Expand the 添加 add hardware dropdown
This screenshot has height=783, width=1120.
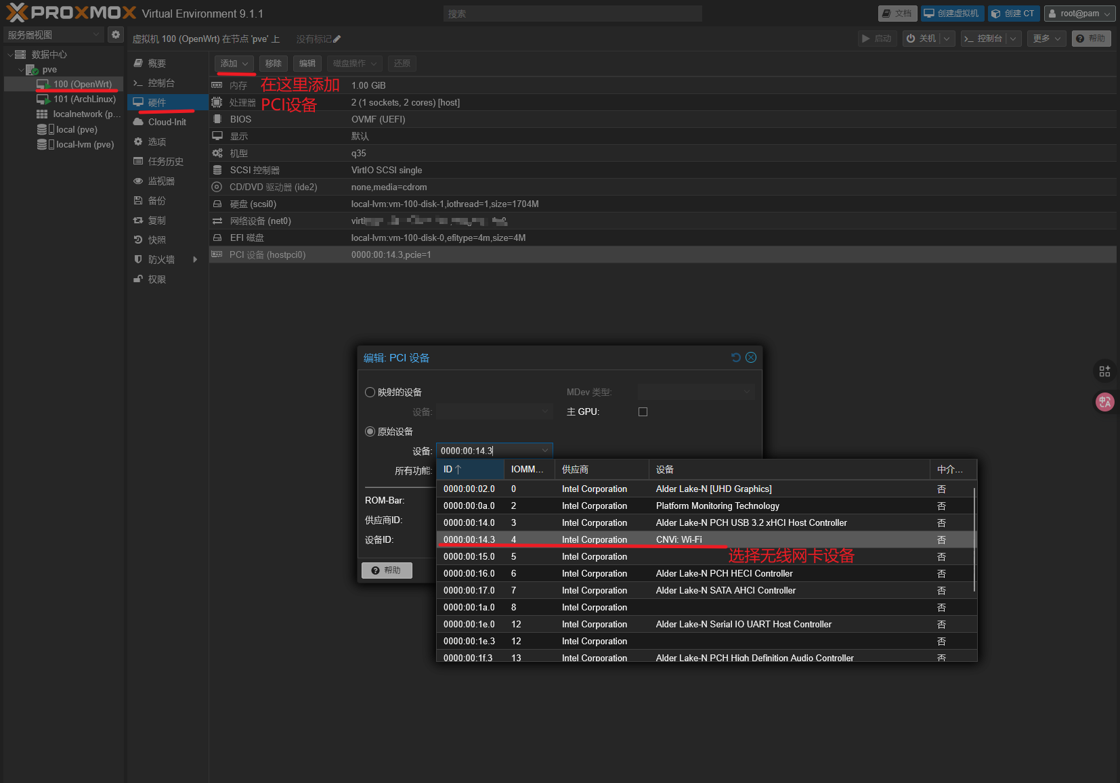[234, 64]
